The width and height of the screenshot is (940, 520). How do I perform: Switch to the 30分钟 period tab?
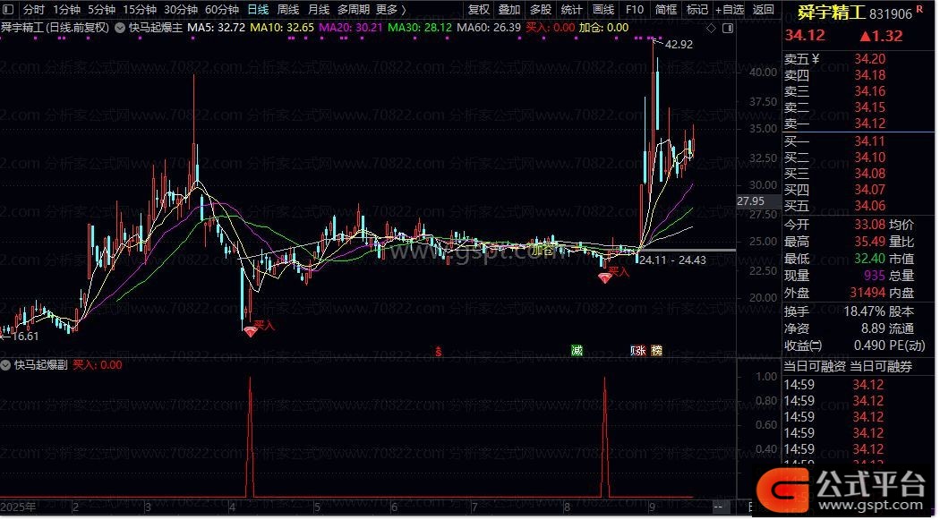pos(181,10)
